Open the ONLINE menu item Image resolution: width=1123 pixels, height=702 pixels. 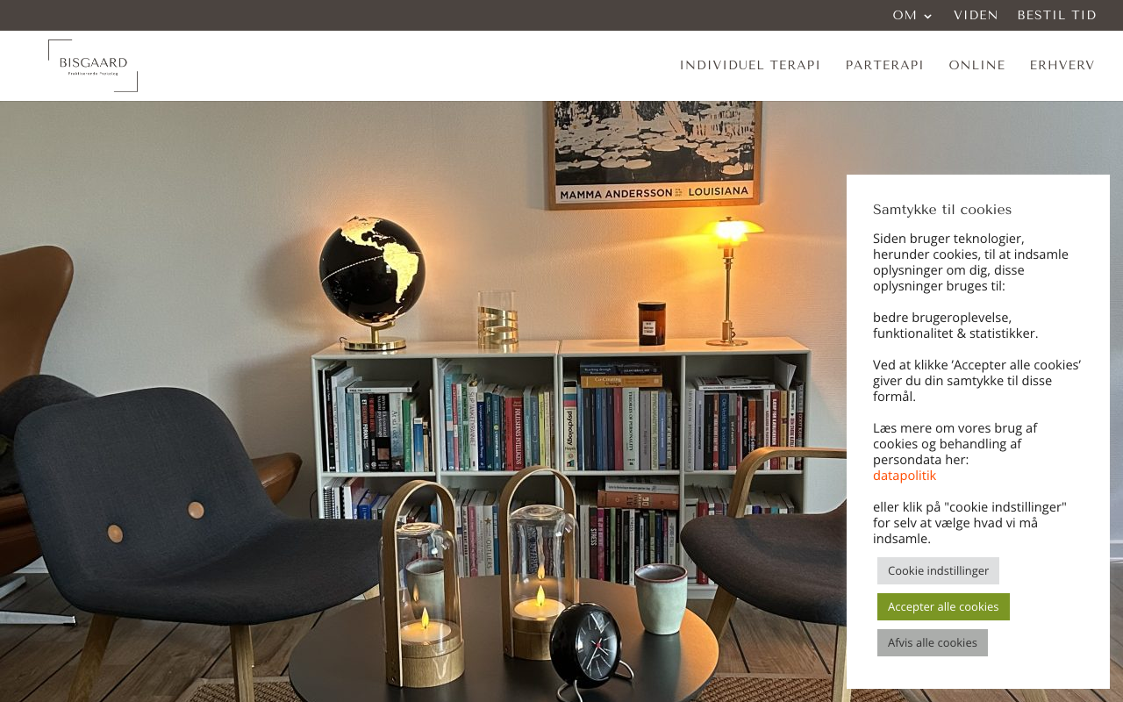pos(976,65)
